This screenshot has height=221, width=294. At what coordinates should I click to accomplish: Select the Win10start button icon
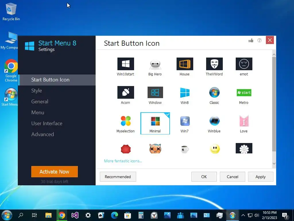click(x=126, y=64)
